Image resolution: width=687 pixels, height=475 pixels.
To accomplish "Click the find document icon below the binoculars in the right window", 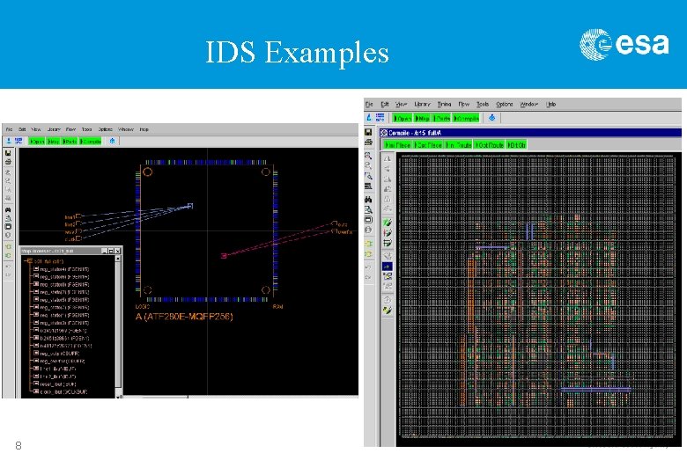I will tap(368, 209).
